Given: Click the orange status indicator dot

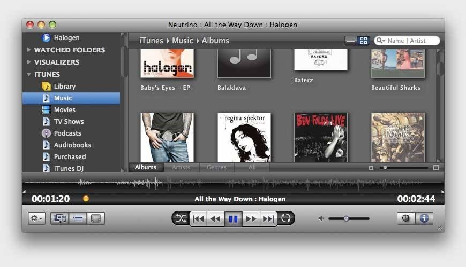Looking at the screenshot, I should point(86,199).
